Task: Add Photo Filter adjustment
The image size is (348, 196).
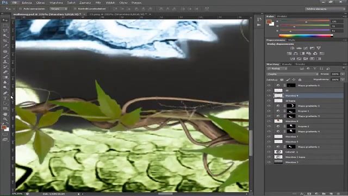Action: tap(309, 53)
